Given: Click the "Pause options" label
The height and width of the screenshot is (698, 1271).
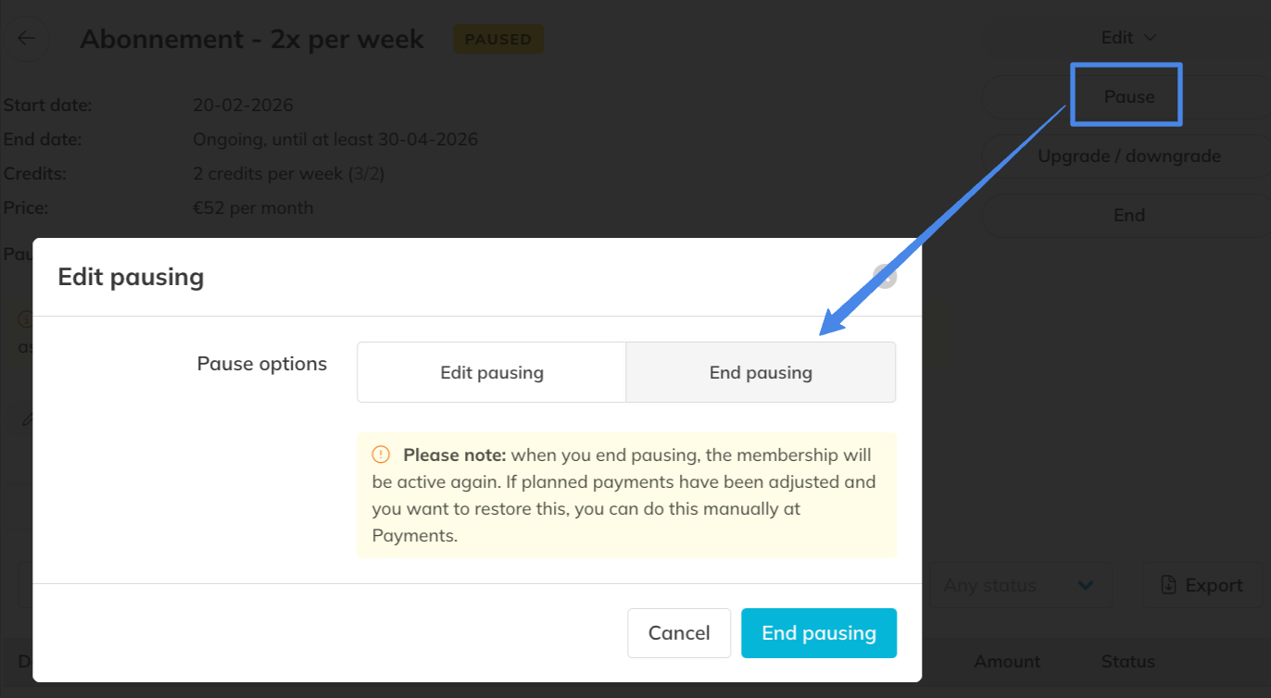Looking at the screenshot, I should [262, 364].
